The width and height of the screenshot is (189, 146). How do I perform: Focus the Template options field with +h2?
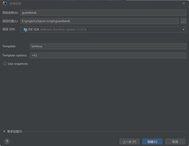[108, 55]
